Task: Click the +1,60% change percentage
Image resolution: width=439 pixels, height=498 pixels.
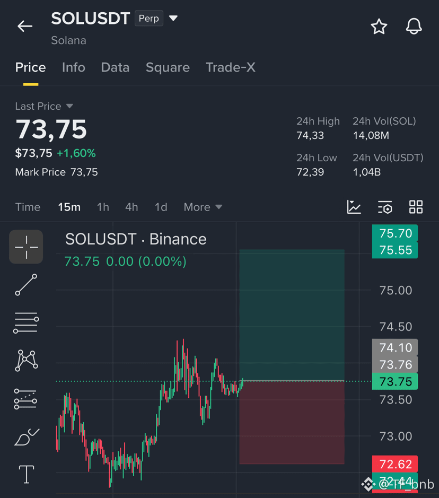Action: [76, 153]
